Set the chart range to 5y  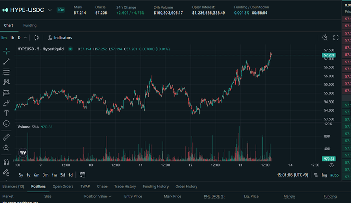point(21,175)
